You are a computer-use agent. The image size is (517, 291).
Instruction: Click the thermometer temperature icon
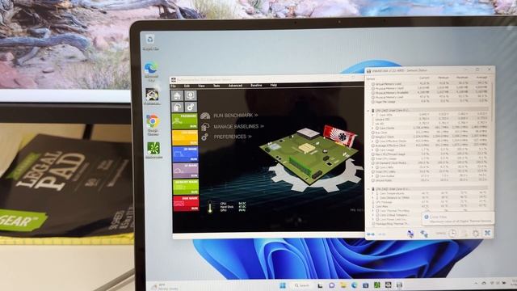[210, 207]
